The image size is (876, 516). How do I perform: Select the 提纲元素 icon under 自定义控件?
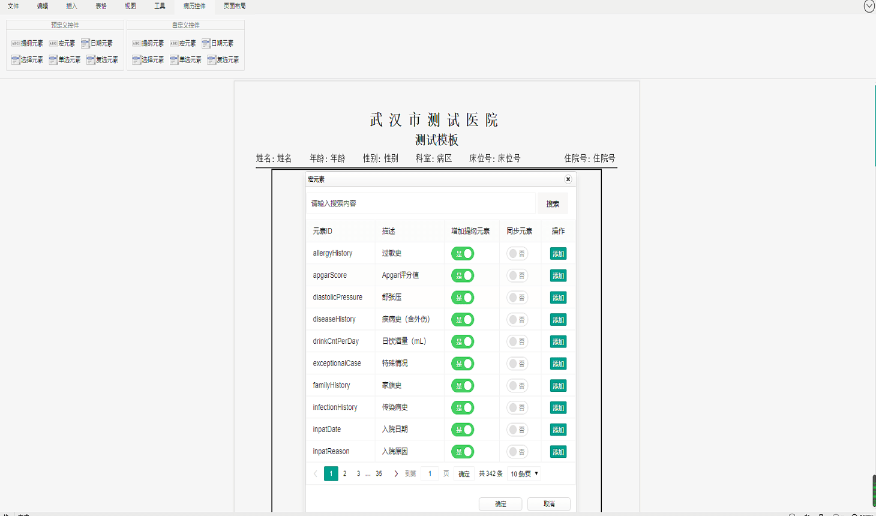pos(148,43)
